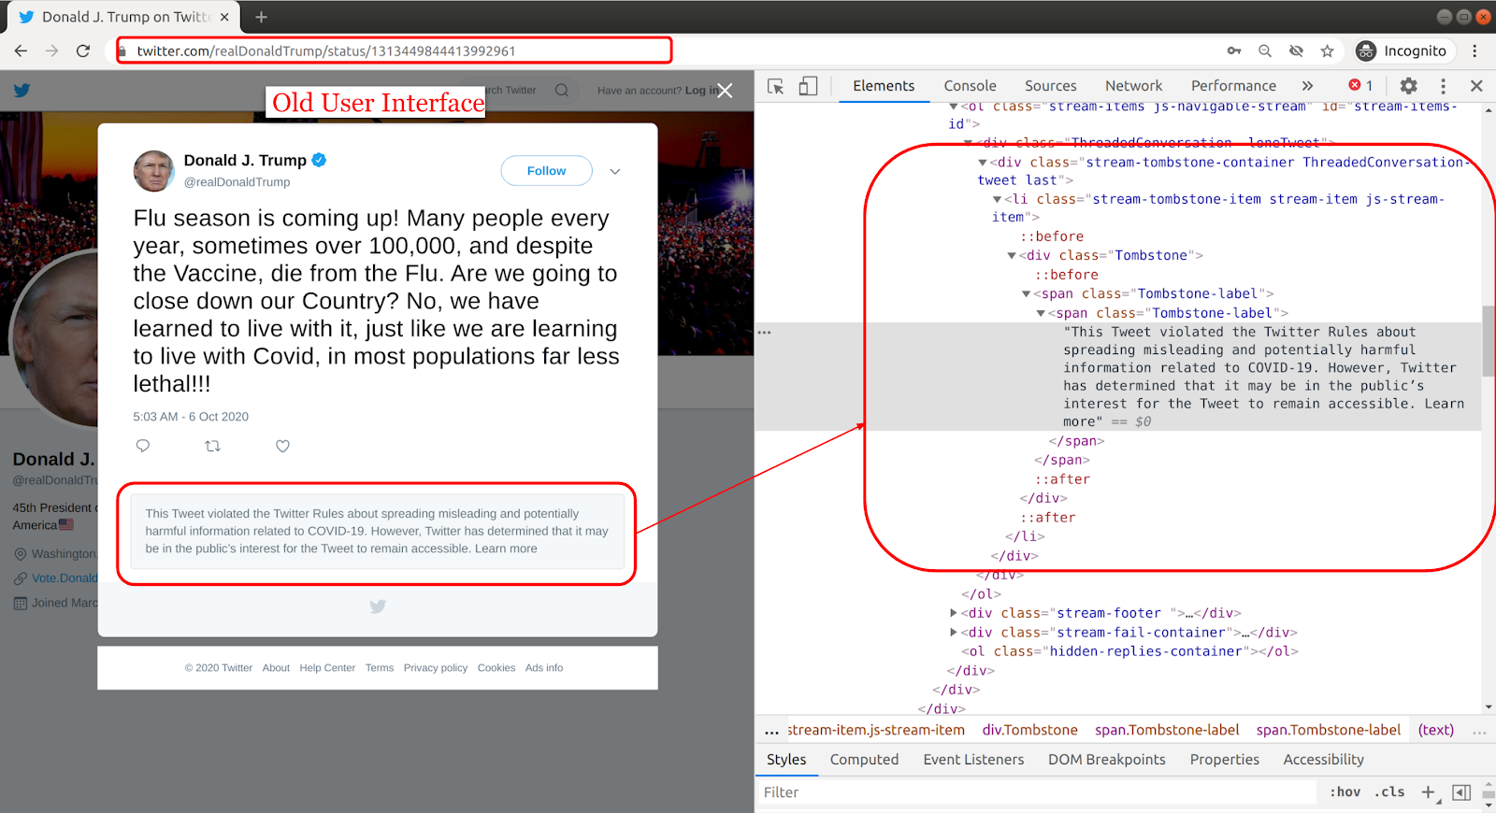Image resolution: width=1496 pixels, height=813 pixels.
Task: Click div.Tombstone in the breadcrumb bar
Action: (1030, 731)
